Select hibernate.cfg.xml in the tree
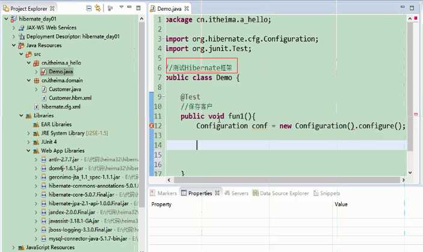The height and width of the screenshot is (252, 423). point(61,106)
